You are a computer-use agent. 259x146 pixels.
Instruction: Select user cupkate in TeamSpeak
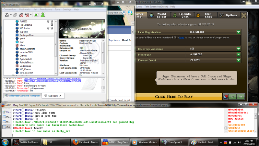(x=24, y=32)
